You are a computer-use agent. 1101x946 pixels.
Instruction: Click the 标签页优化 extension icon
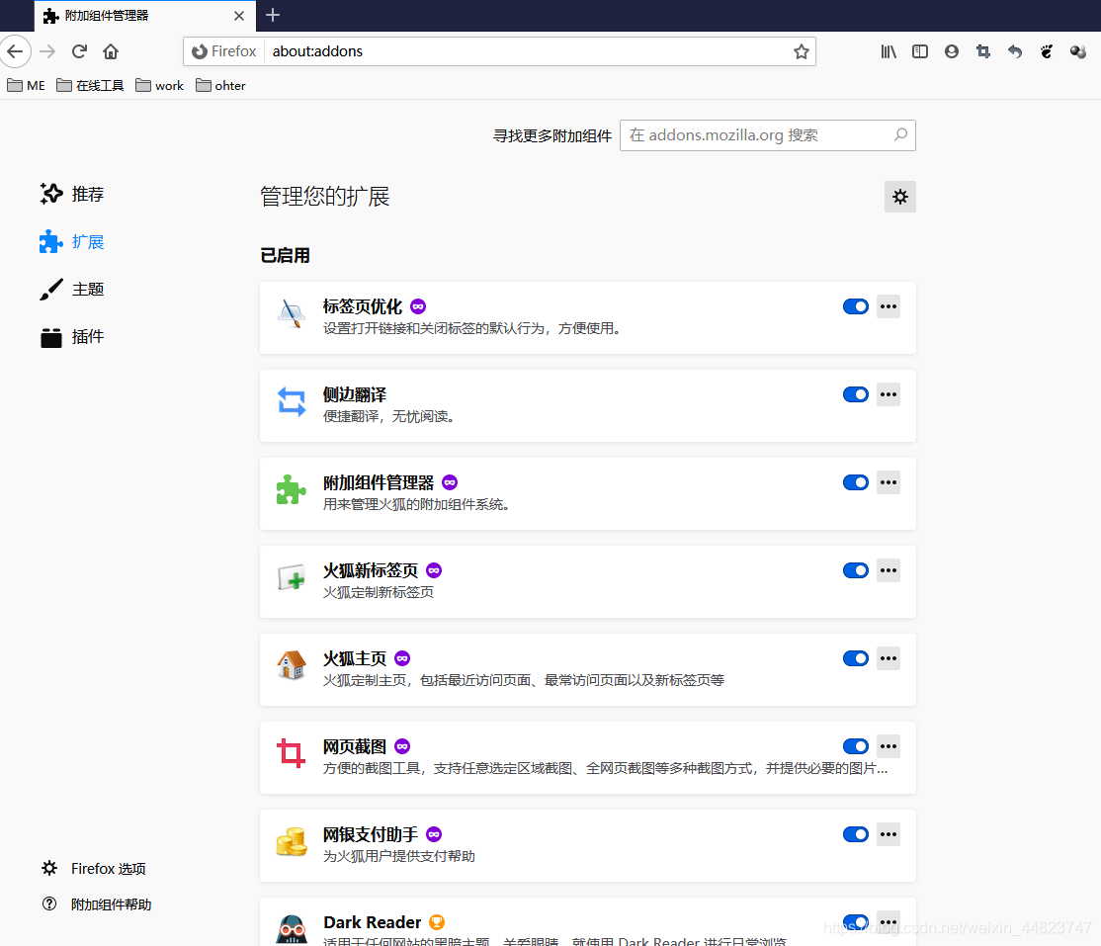click(292, 314)
